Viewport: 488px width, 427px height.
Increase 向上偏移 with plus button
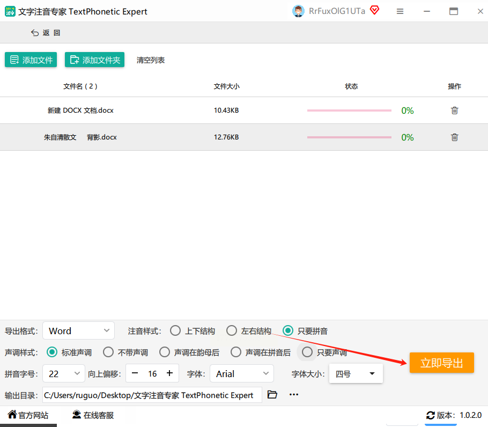point(169,373)
